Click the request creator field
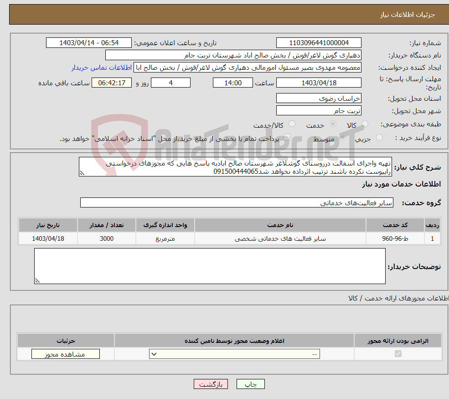The width and height of the screenshot is (449, 399). (x=248, y=67)
